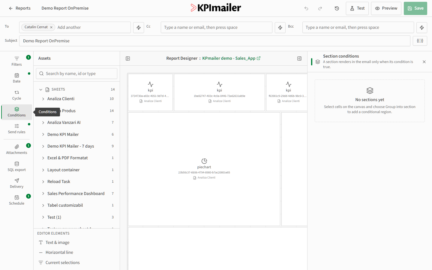Open the Date sidebar tab
432x270 pixels.
pos(17,78)
